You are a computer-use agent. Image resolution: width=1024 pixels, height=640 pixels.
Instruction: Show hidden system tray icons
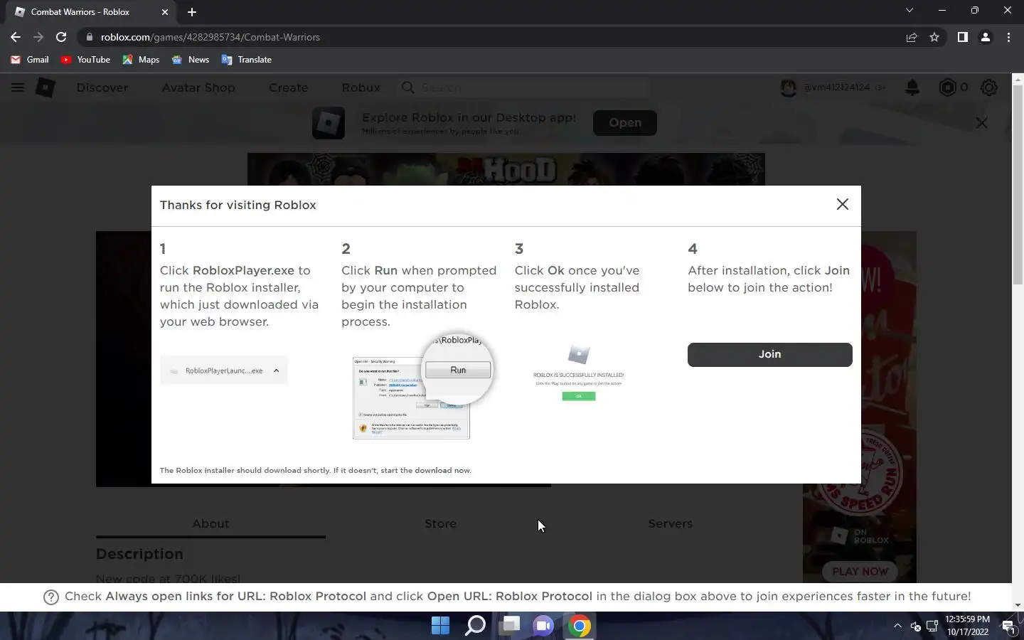pyautogui.click(x=897, y=626)
